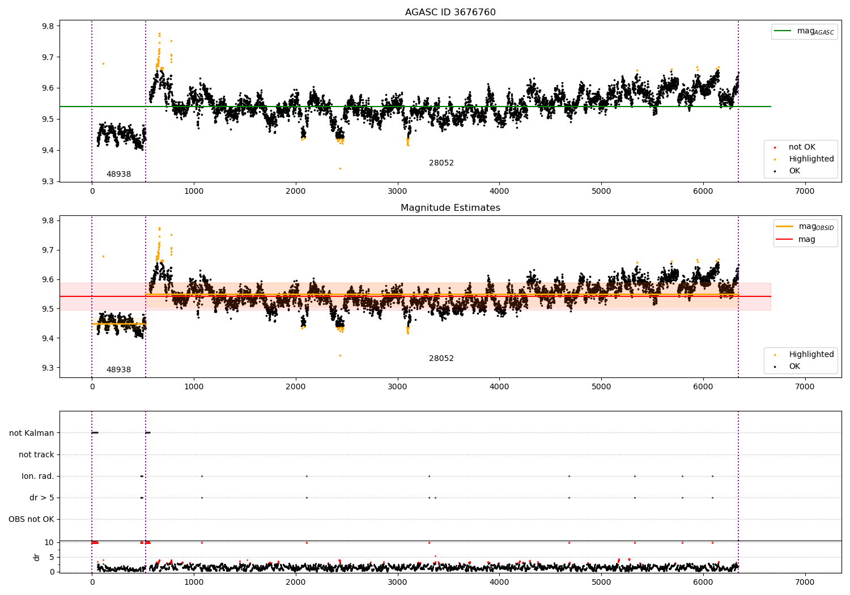The image size is (850, 595).
Task: Click the 5 tick on the dr axis
Action: click(x=52, y=558)
